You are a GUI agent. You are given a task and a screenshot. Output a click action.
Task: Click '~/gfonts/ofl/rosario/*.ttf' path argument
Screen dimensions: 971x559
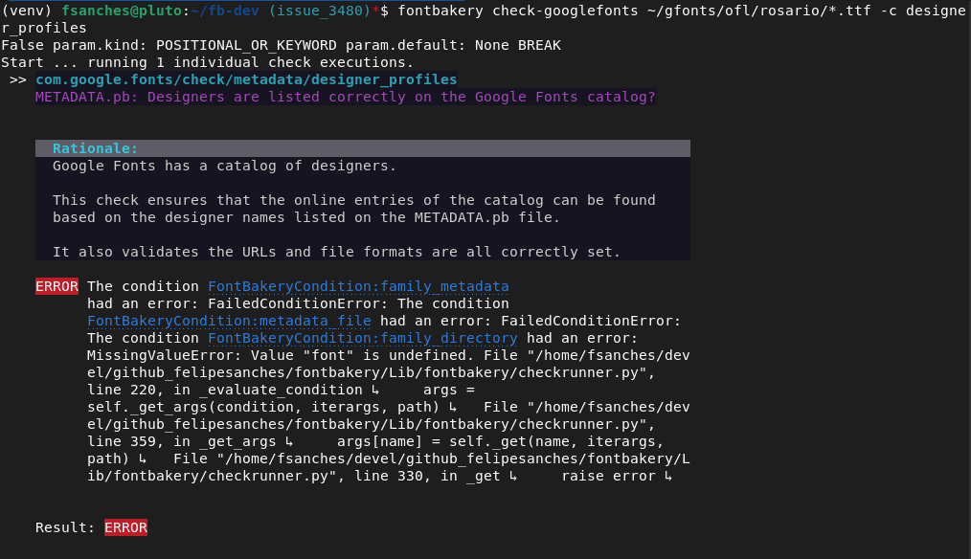tap(758, 11)
